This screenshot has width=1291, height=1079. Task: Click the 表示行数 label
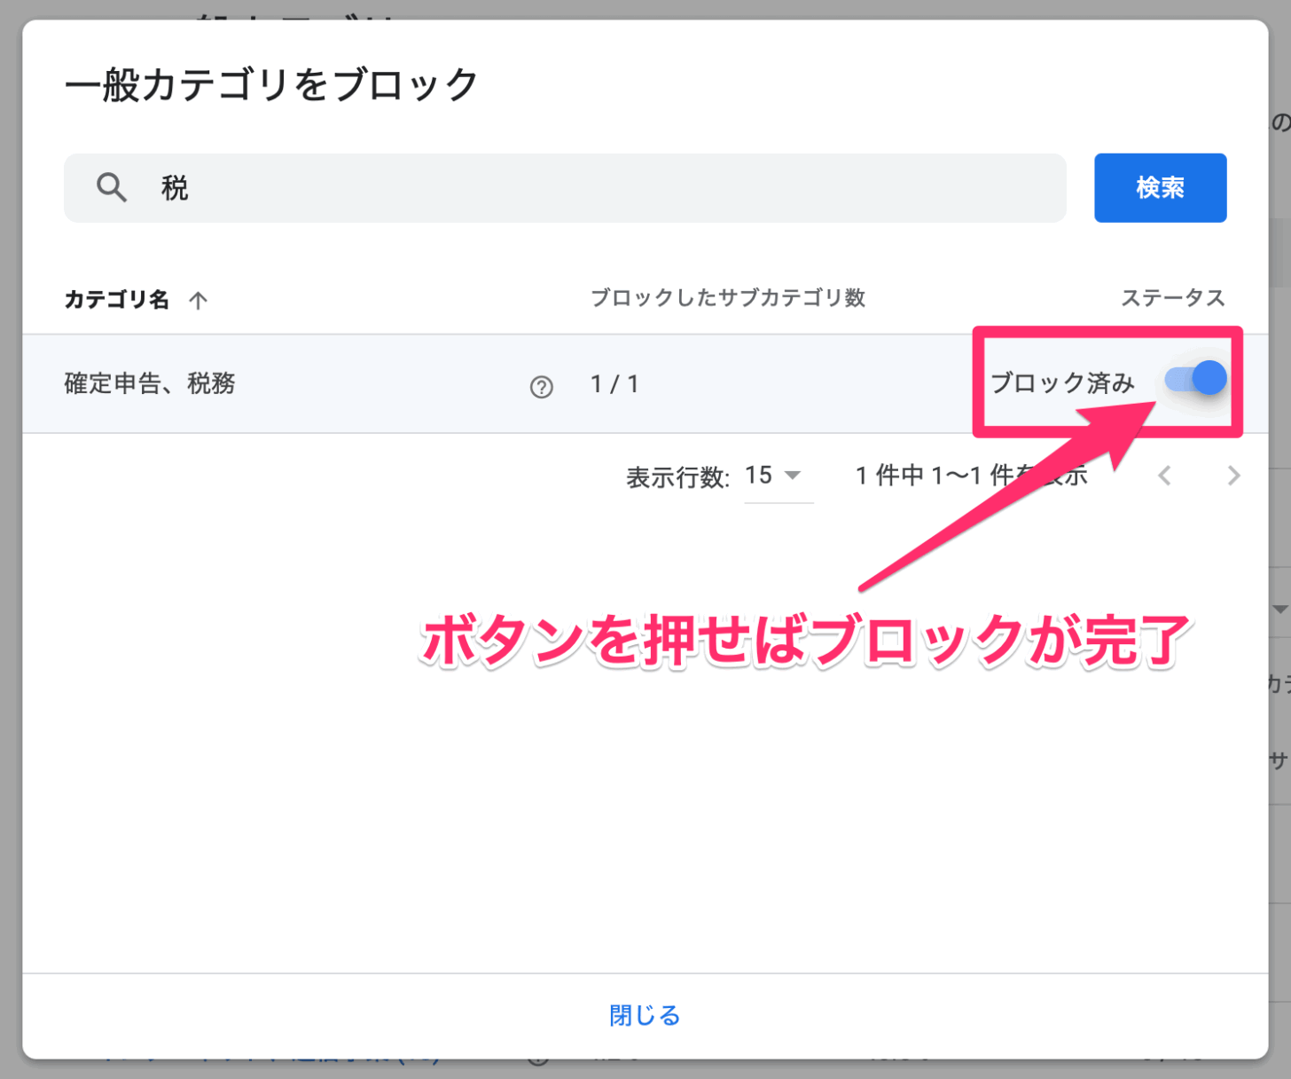point(677,477)
